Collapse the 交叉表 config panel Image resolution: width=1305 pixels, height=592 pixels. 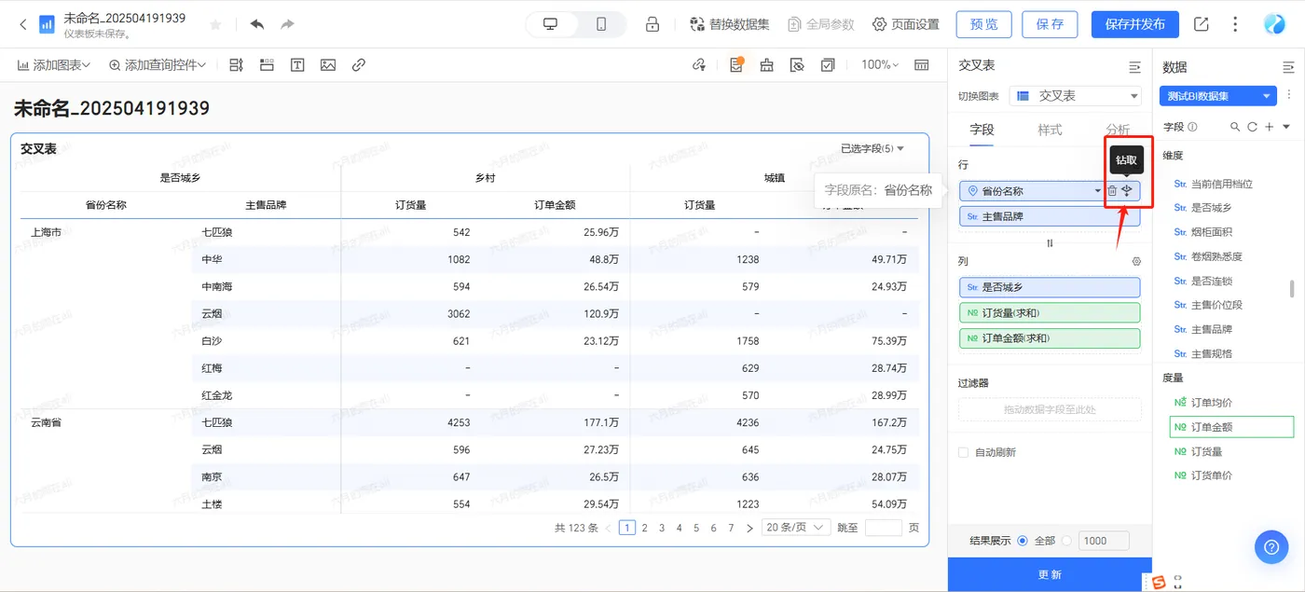[1134, 67]
